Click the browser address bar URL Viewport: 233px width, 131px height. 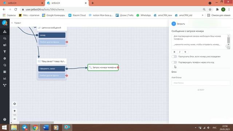[x=45, y=9]
